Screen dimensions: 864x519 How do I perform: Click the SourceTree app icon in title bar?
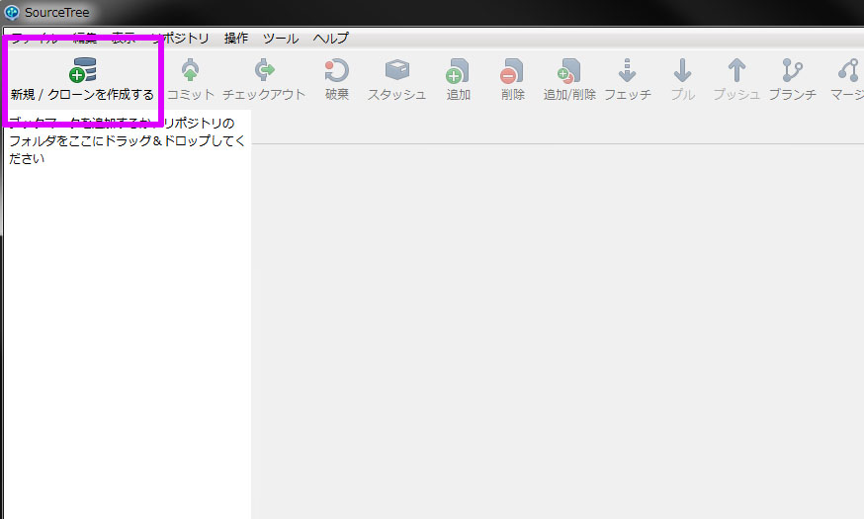[x=12, y=12]
